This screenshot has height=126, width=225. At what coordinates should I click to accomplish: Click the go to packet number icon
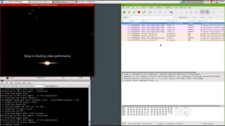186,12
